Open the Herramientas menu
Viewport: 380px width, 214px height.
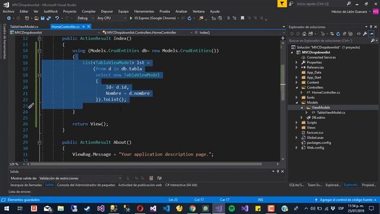144,11
